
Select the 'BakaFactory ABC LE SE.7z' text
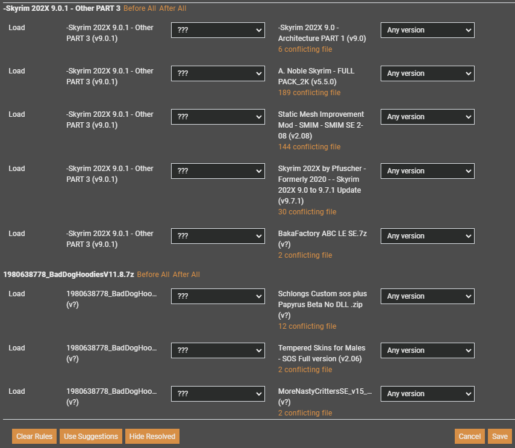point(322,234)
